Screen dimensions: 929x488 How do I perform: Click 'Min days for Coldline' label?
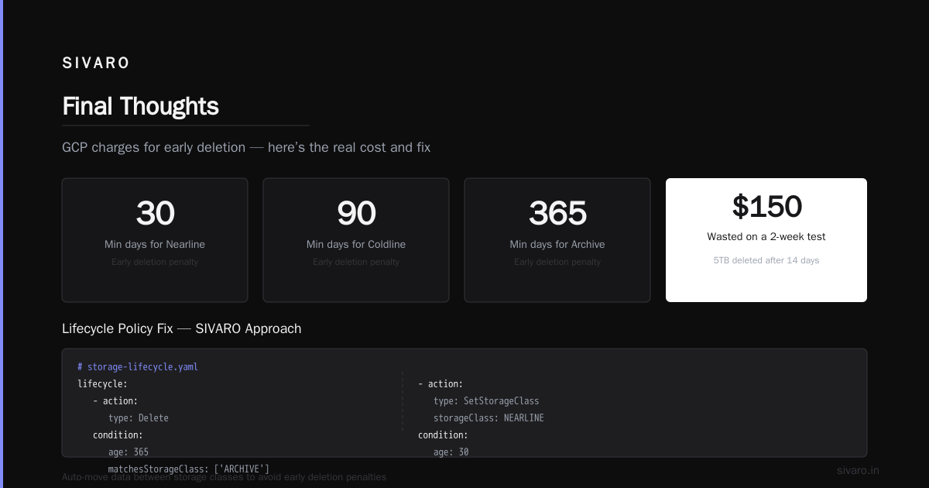click(356, 244)
